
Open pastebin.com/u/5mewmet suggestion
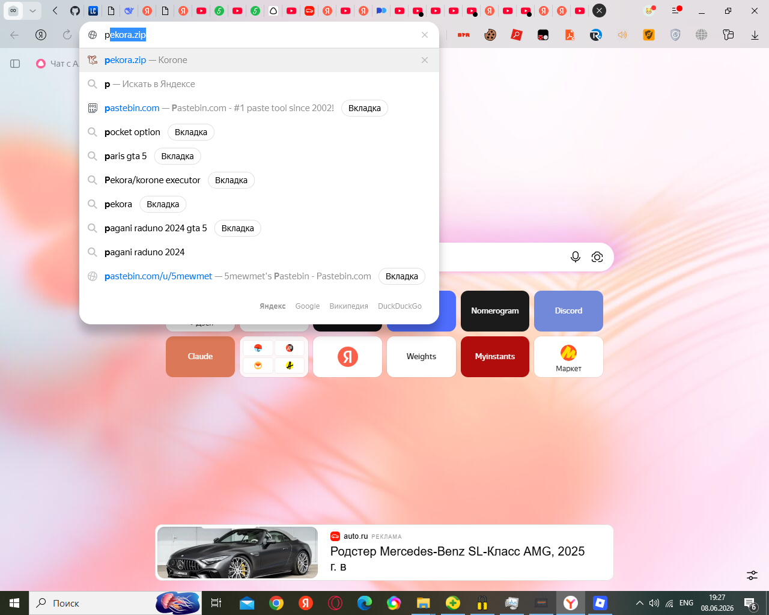238,276
